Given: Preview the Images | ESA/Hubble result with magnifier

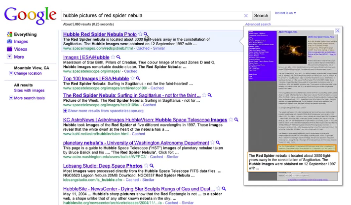Looking at the screenshot, I should (118, 57).
